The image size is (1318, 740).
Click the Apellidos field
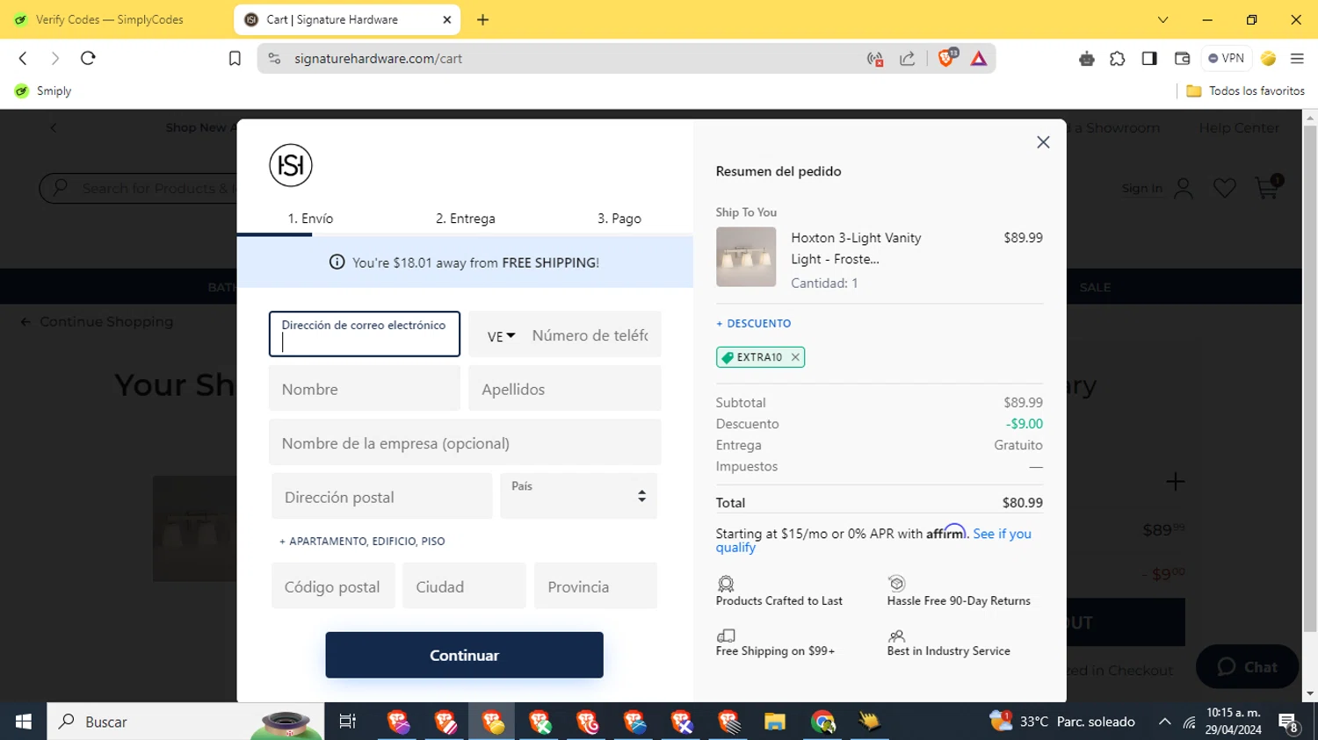pyautogui.click(x=564, y=389)
